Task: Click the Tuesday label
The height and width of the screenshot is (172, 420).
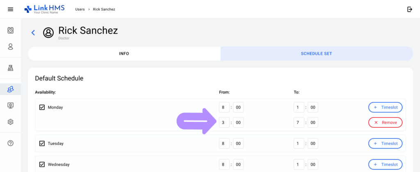Action: pos(55,143)
